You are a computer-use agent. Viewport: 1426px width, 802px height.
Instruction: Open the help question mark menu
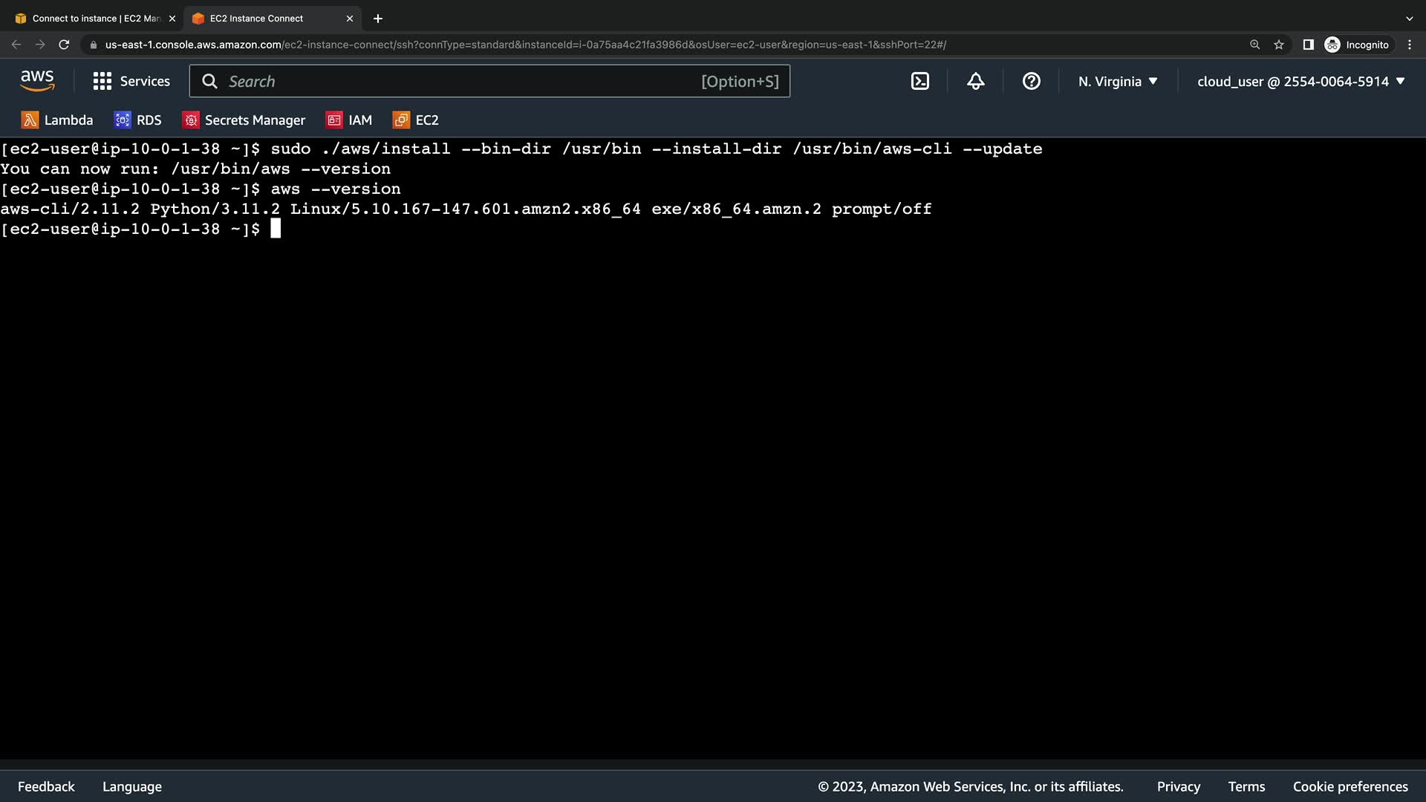(x=1031, y=82)
